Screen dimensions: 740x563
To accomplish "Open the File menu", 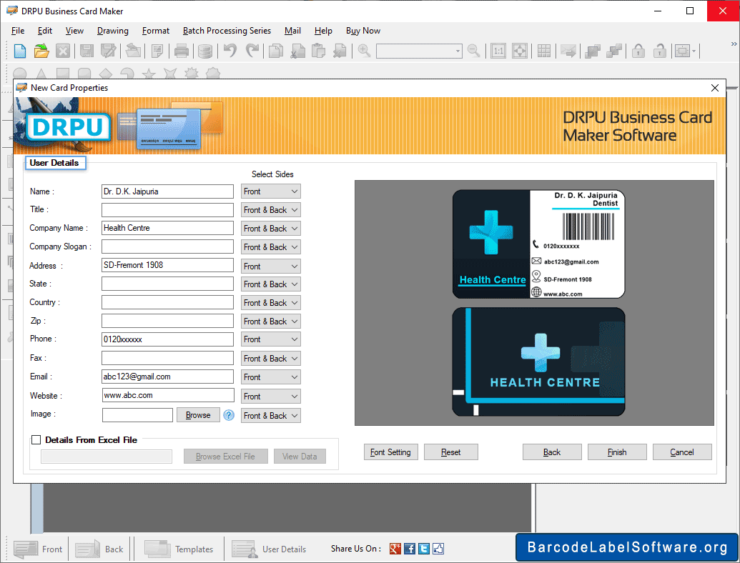I will pyautogui.click(x=18, y=31).
